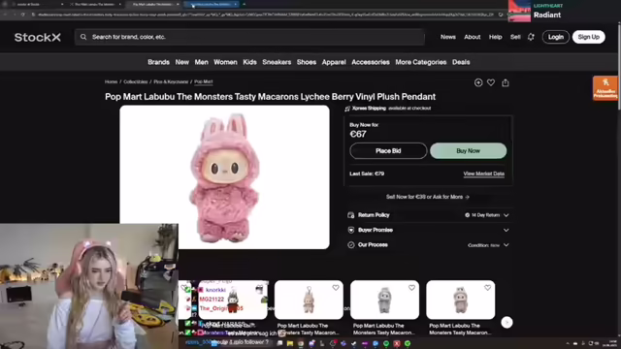Open File Explorer in the taskbar
This screenshot has height=349, width=621.
click(x=290, y=343)
